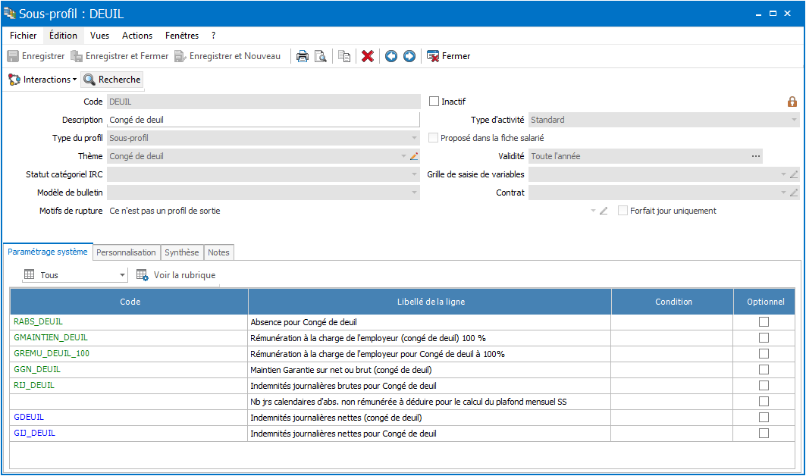Click the Description input field
This screenshot has width=806, height=476.
pyautogui.click(x=264, y=120)
